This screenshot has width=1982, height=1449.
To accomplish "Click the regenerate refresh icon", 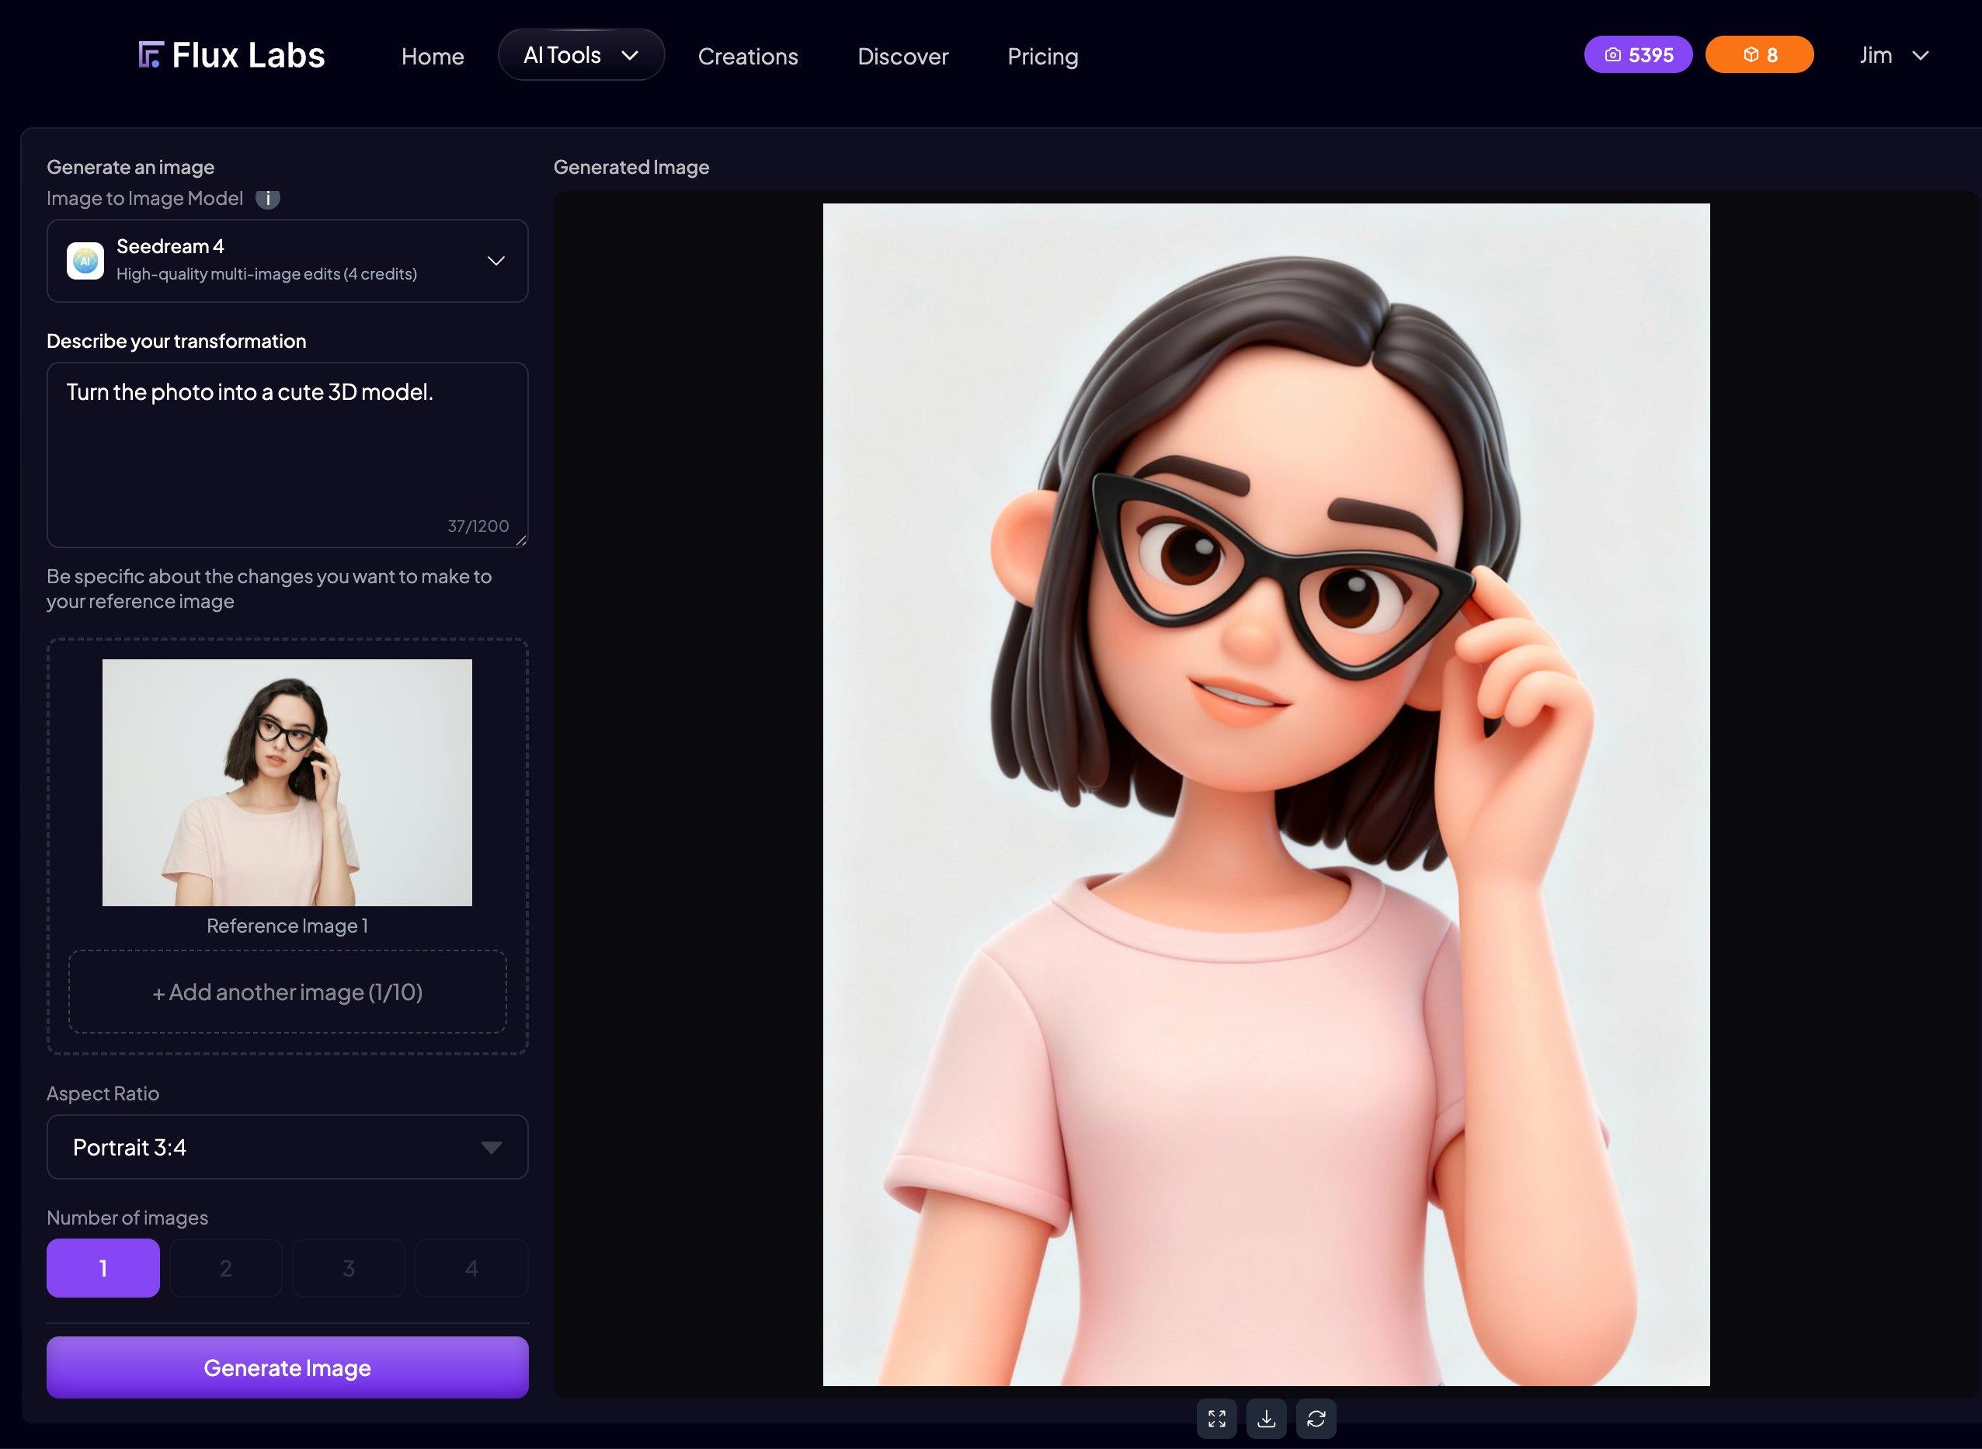I will coord(1316,1418).
